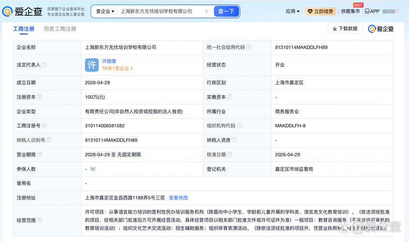This screenshot has width=409, height=242.
Task: Click help icon next to 营业期限
Action: pos(40,154)
